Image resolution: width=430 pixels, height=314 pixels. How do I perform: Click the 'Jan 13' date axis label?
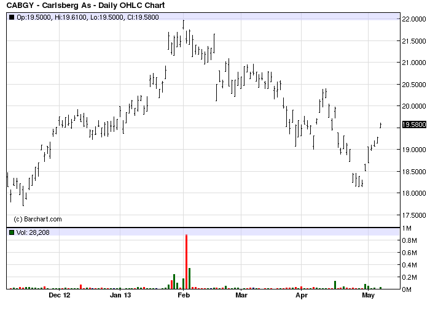(120, 295)
